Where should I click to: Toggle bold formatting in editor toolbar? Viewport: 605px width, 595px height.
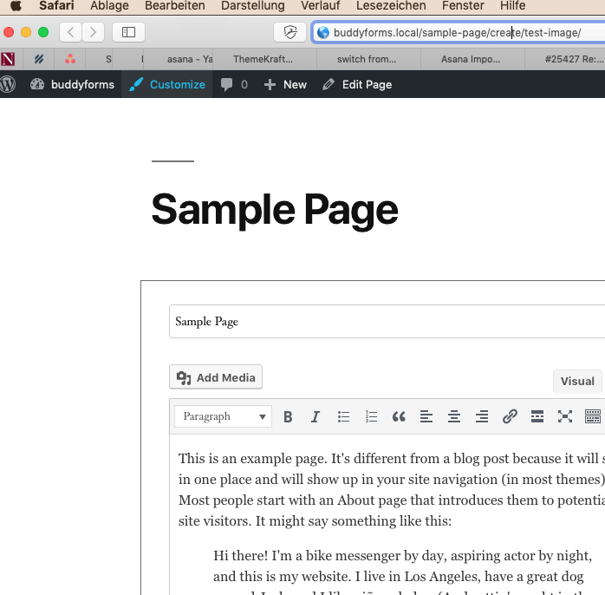(x=288, y=416)
